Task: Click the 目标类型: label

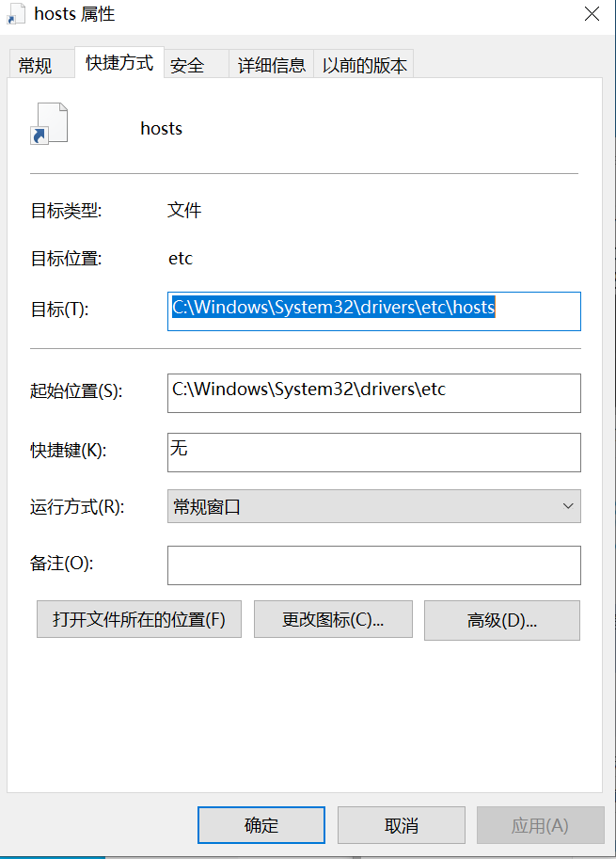Action: (x=66, y=211)
